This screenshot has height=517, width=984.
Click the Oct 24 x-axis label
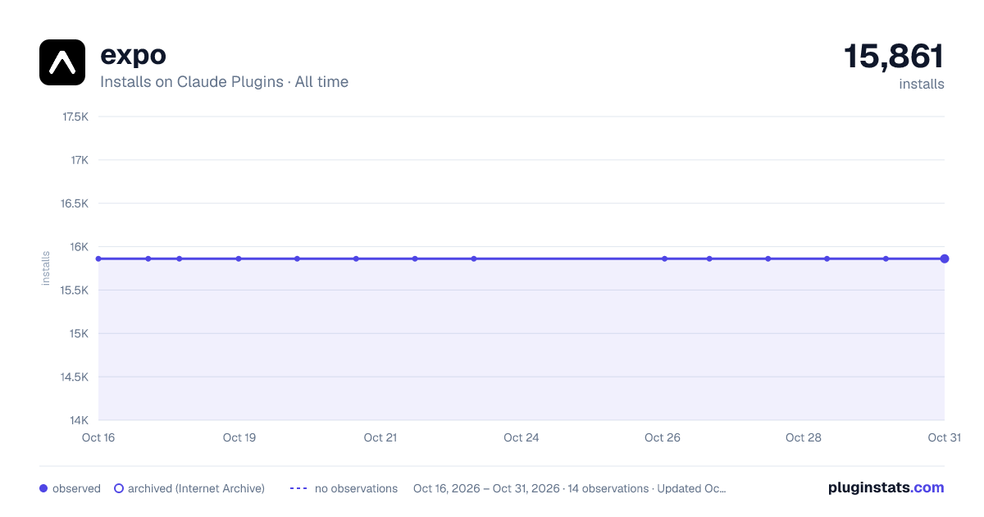point(522,437)
